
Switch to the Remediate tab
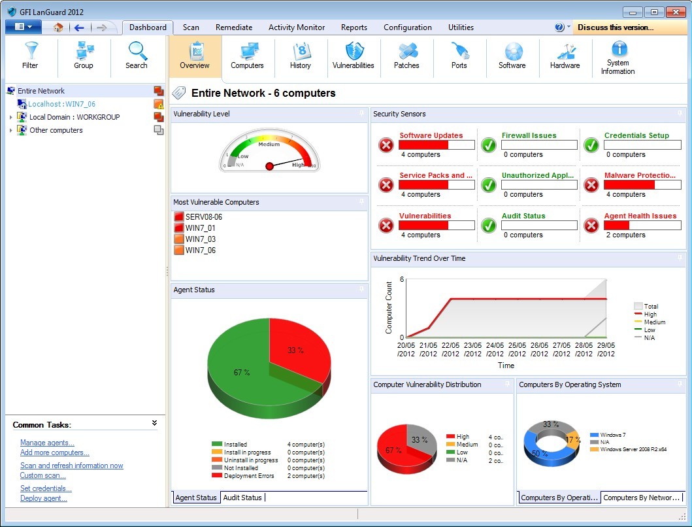[x=234, y=27]
